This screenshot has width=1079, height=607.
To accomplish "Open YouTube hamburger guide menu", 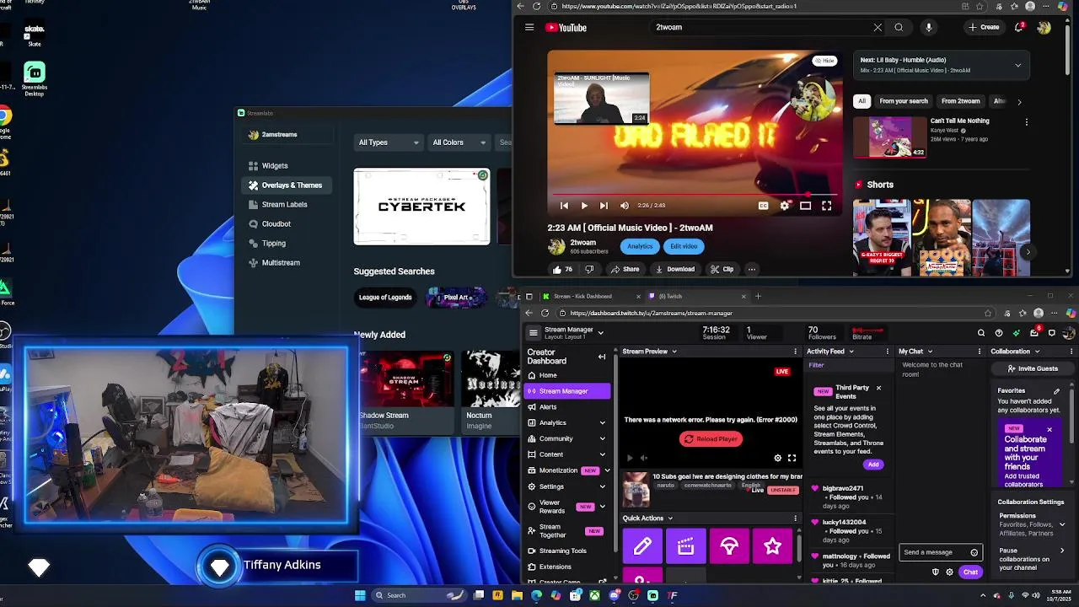I will [529, 27].
